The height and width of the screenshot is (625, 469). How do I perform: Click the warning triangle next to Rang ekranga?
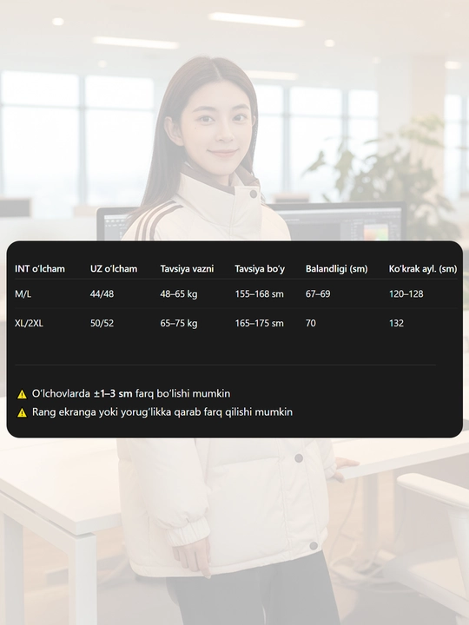click(22, 412)
